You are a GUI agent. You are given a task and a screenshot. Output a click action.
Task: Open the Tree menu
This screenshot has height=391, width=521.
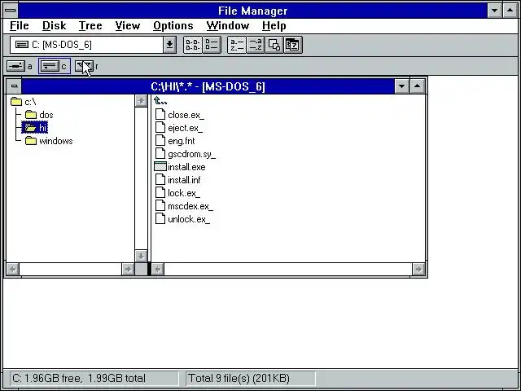pyautogui.click(x=90, y=25)
